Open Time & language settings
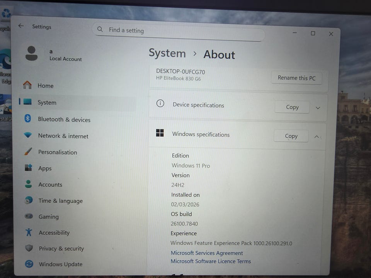This screenshot has width=371, height=278. tap(78, 201)
